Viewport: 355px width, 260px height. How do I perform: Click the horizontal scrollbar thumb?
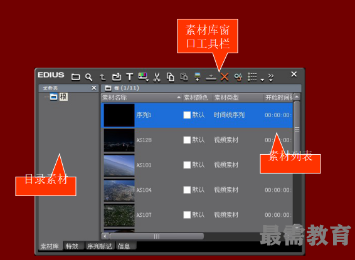tap(157, 236)
